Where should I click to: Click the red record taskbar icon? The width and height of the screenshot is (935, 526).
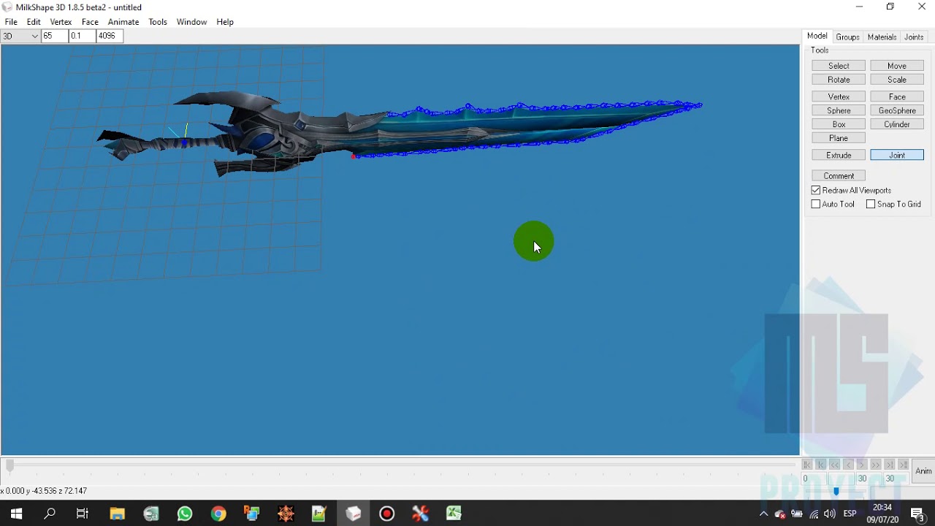click(387, 514)
